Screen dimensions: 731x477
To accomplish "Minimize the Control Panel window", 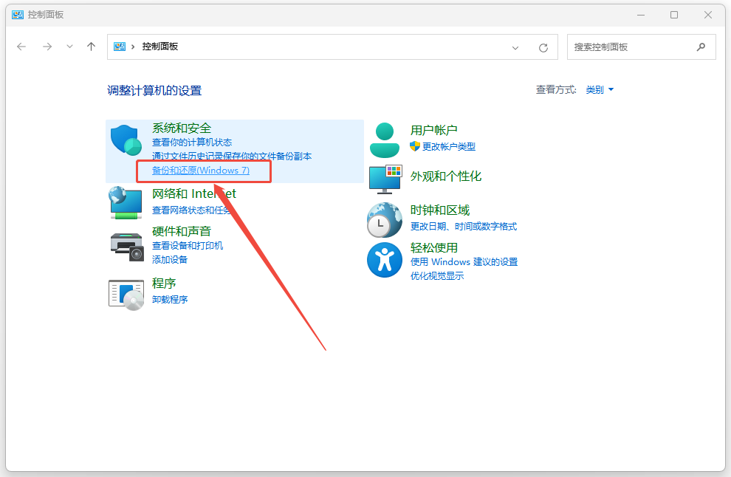I will click(641, 15).
